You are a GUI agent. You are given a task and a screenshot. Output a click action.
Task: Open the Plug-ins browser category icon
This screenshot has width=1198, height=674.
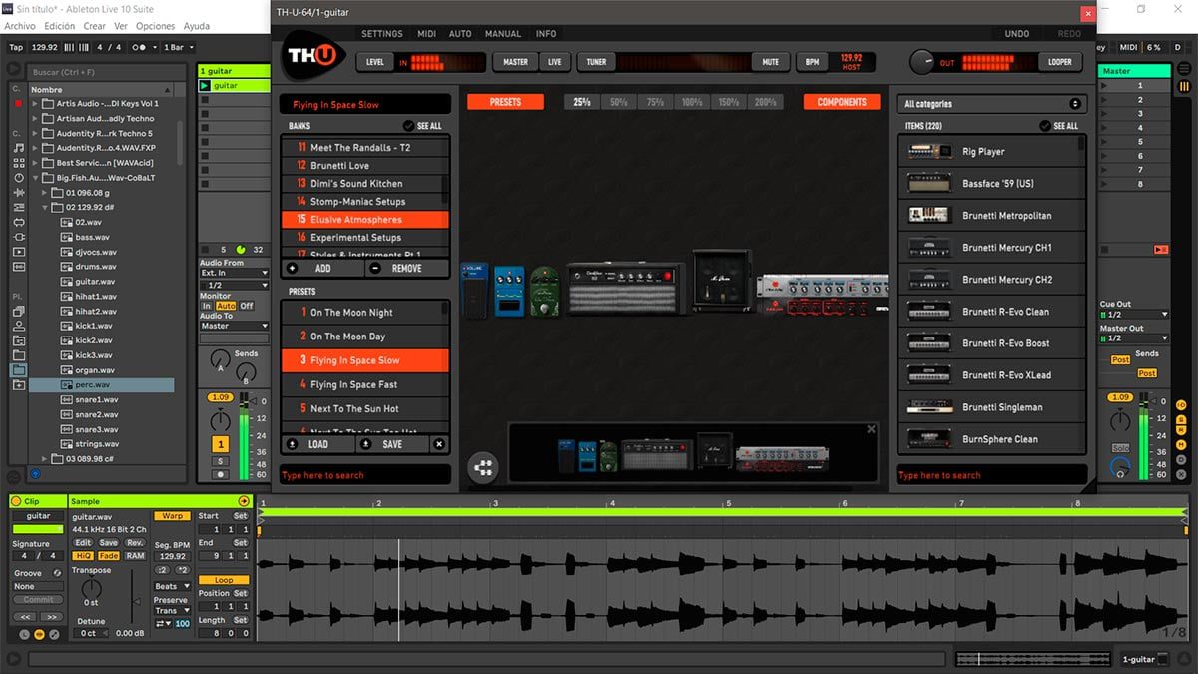(18, 237)
